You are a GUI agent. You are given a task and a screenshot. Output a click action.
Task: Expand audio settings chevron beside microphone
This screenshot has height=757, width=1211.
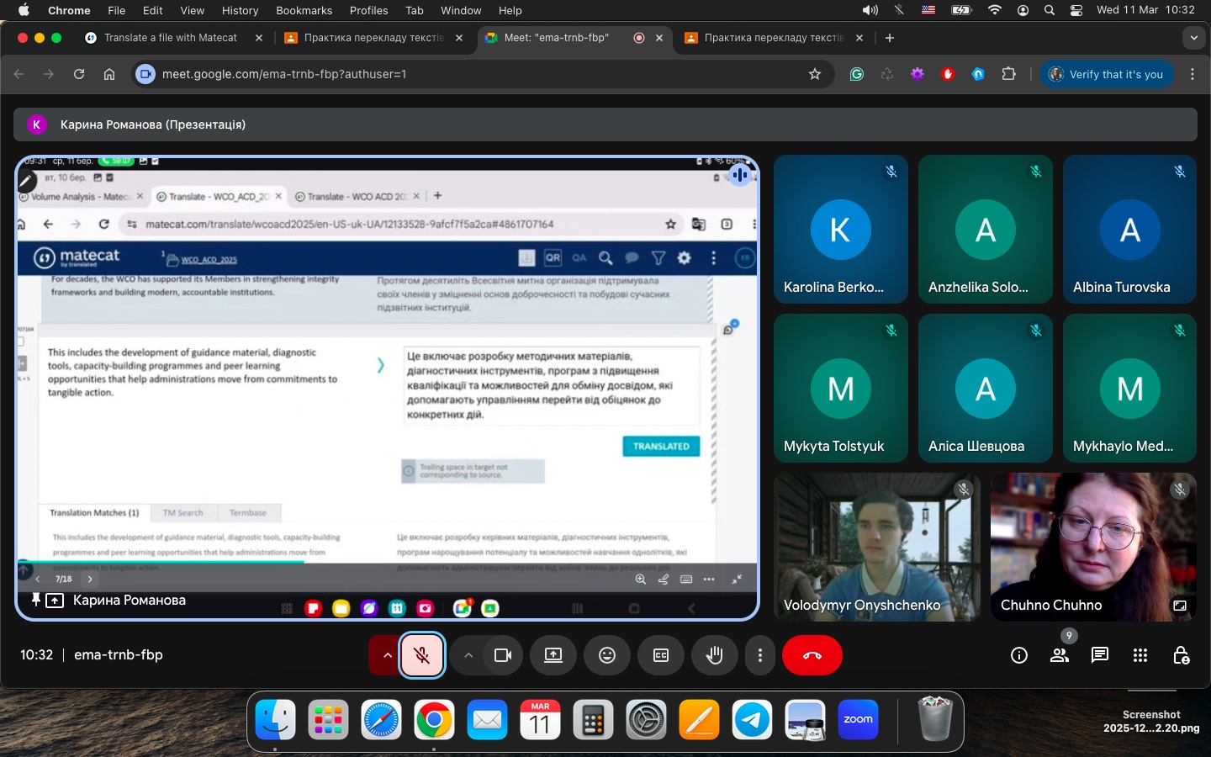(x=387, y=655)
